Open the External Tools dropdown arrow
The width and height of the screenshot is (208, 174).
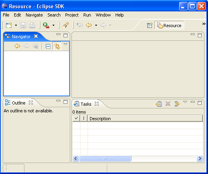pos(53,25)
